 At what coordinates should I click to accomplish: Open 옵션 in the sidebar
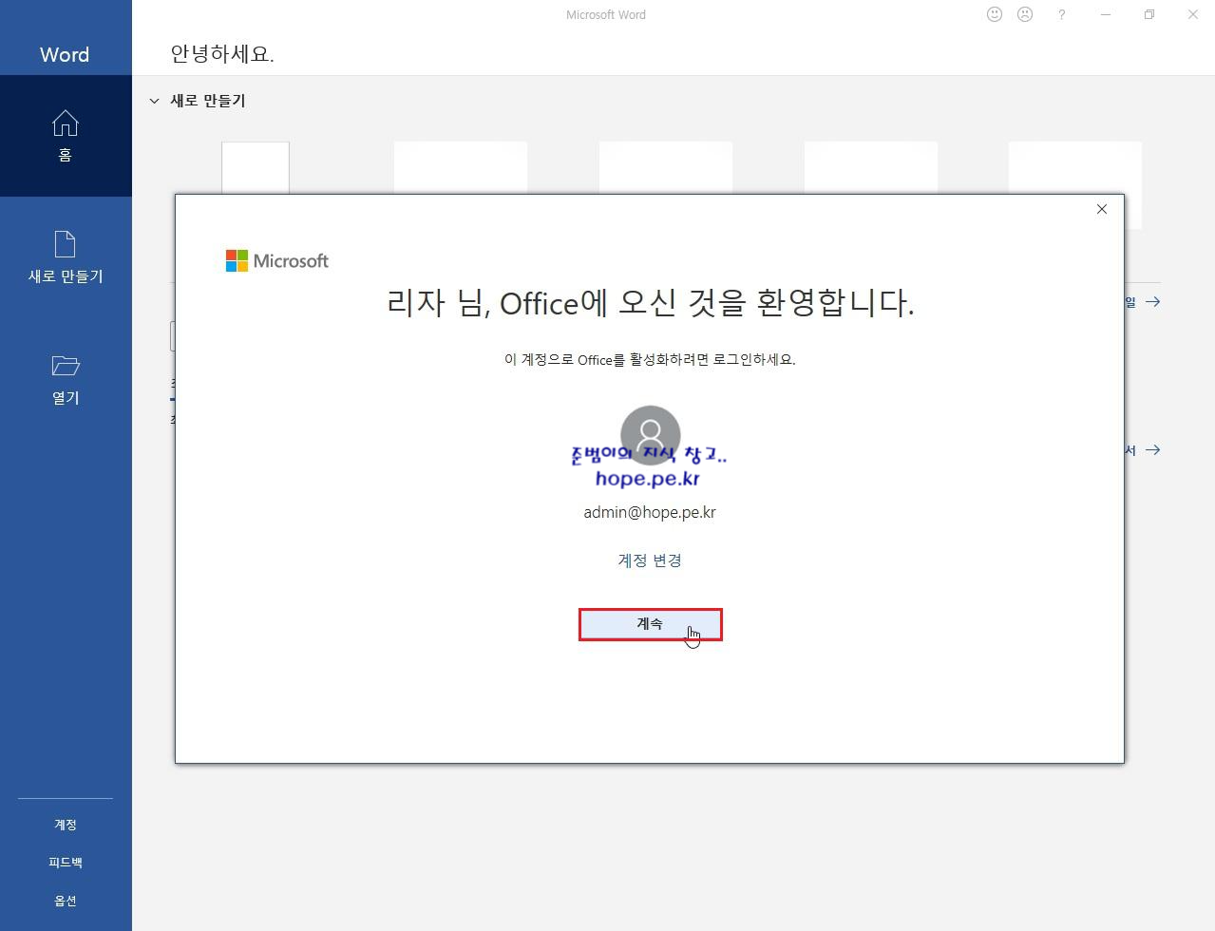point(66,901)
